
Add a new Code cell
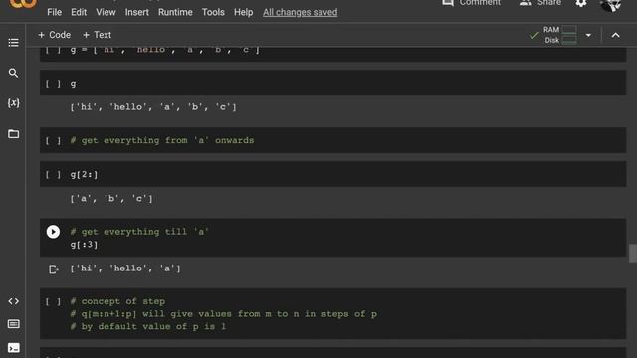(x=54, y=35)
